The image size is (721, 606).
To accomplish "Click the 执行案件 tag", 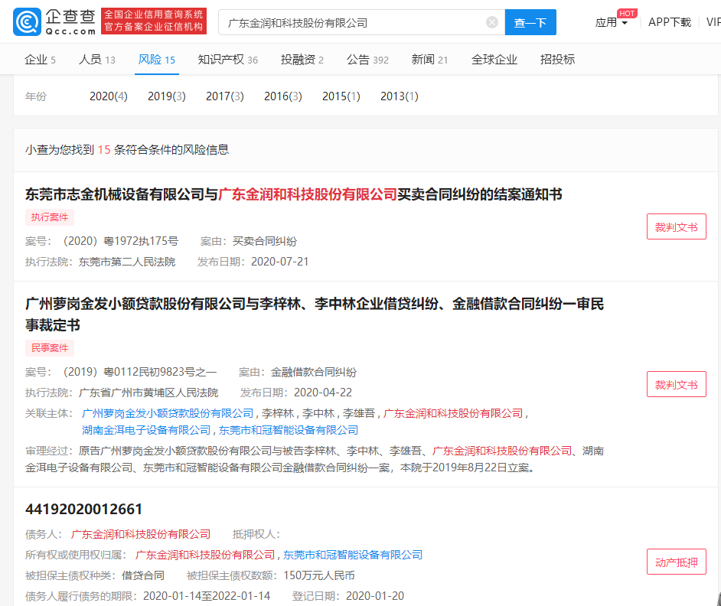I will coord(50,217).
